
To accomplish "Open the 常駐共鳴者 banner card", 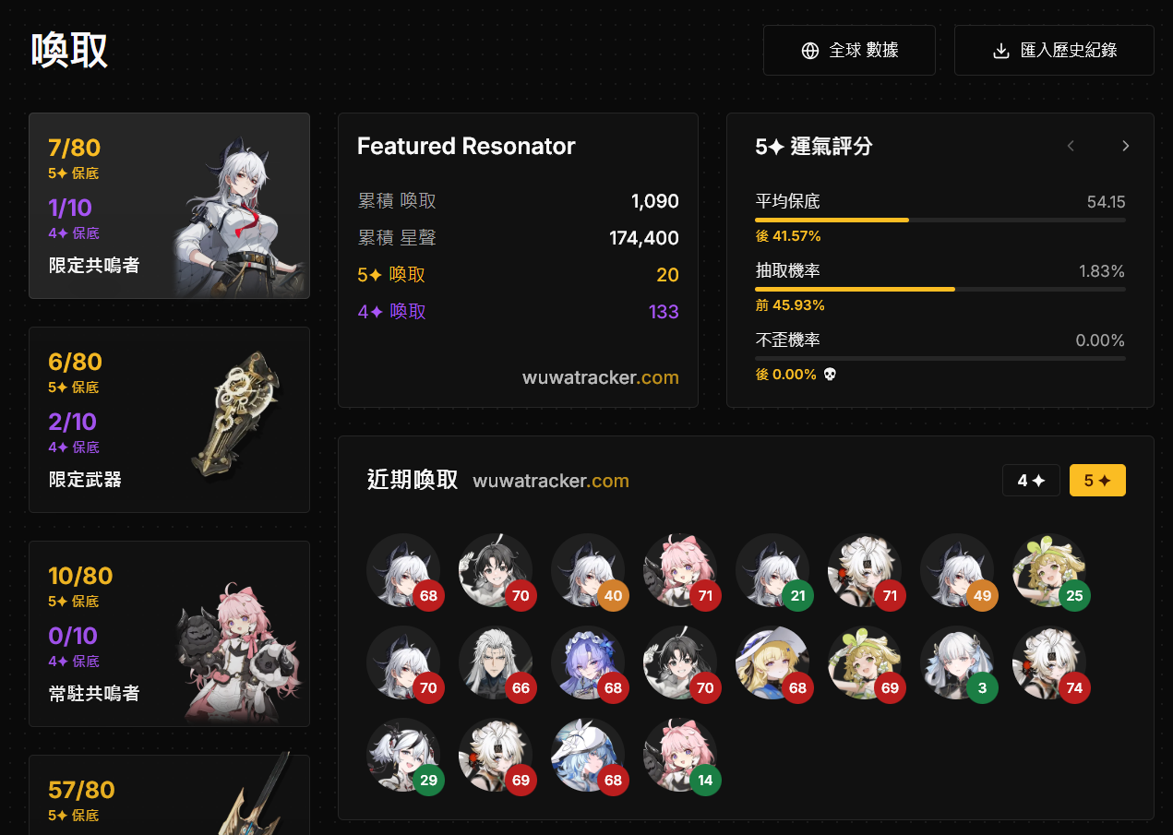I will tap(169, 634).
